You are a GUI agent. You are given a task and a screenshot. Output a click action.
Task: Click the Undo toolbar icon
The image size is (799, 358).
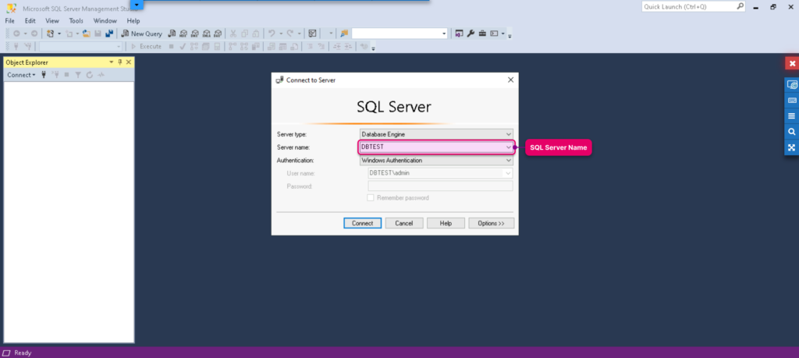point(271,34)
